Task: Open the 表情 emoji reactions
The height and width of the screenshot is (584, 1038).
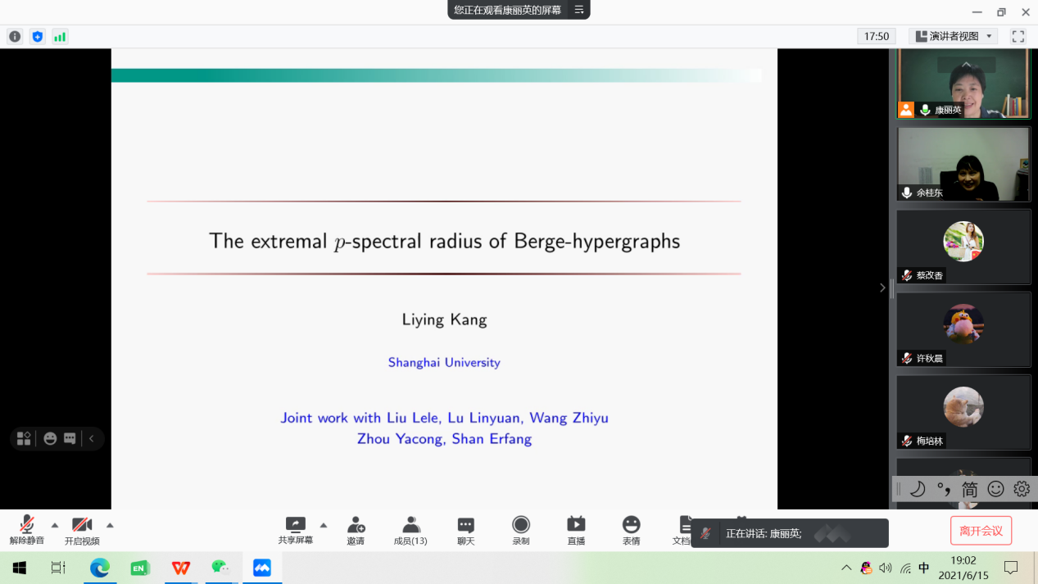Action: pyautogui.click(x=631, y=529)
